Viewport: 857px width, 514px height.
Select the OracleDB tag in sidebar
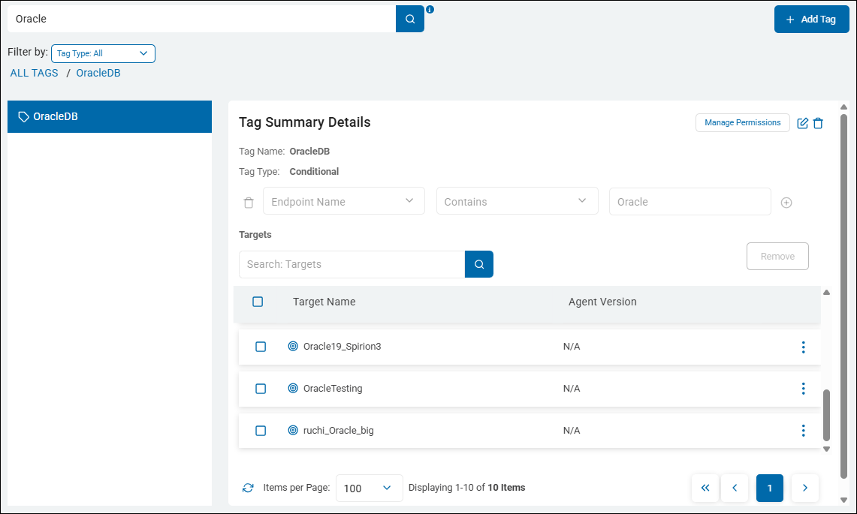coord(110,117)
